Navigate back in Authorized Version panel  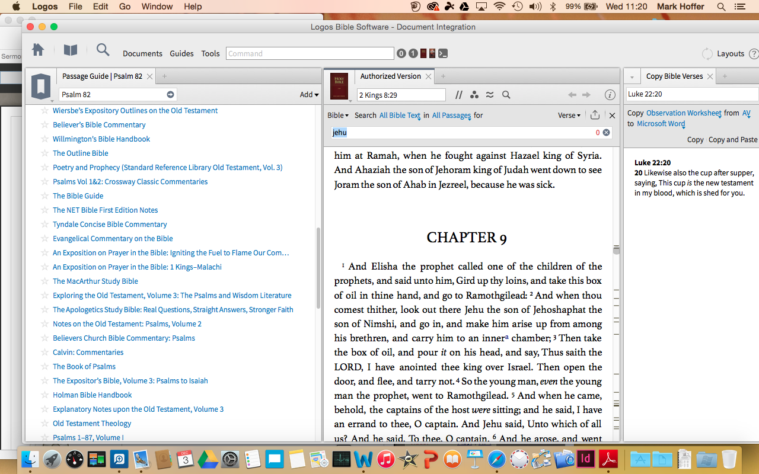coord(572,95)
